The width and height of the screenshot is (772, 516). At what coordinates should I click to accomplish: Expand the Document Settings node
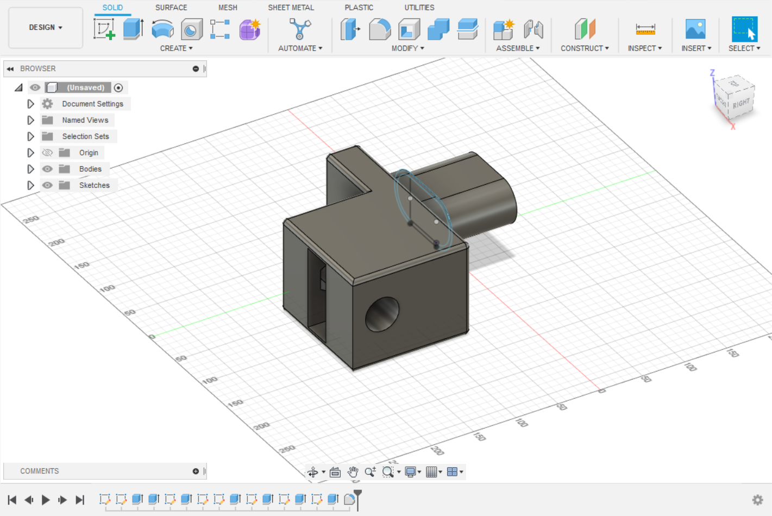30,104
